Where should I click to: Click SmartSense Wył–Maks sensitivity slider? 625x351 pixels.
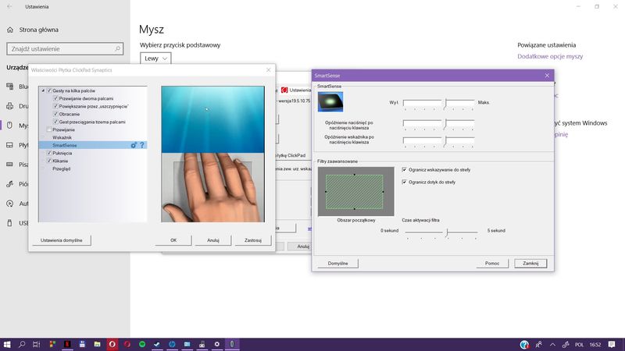(438, 104)
